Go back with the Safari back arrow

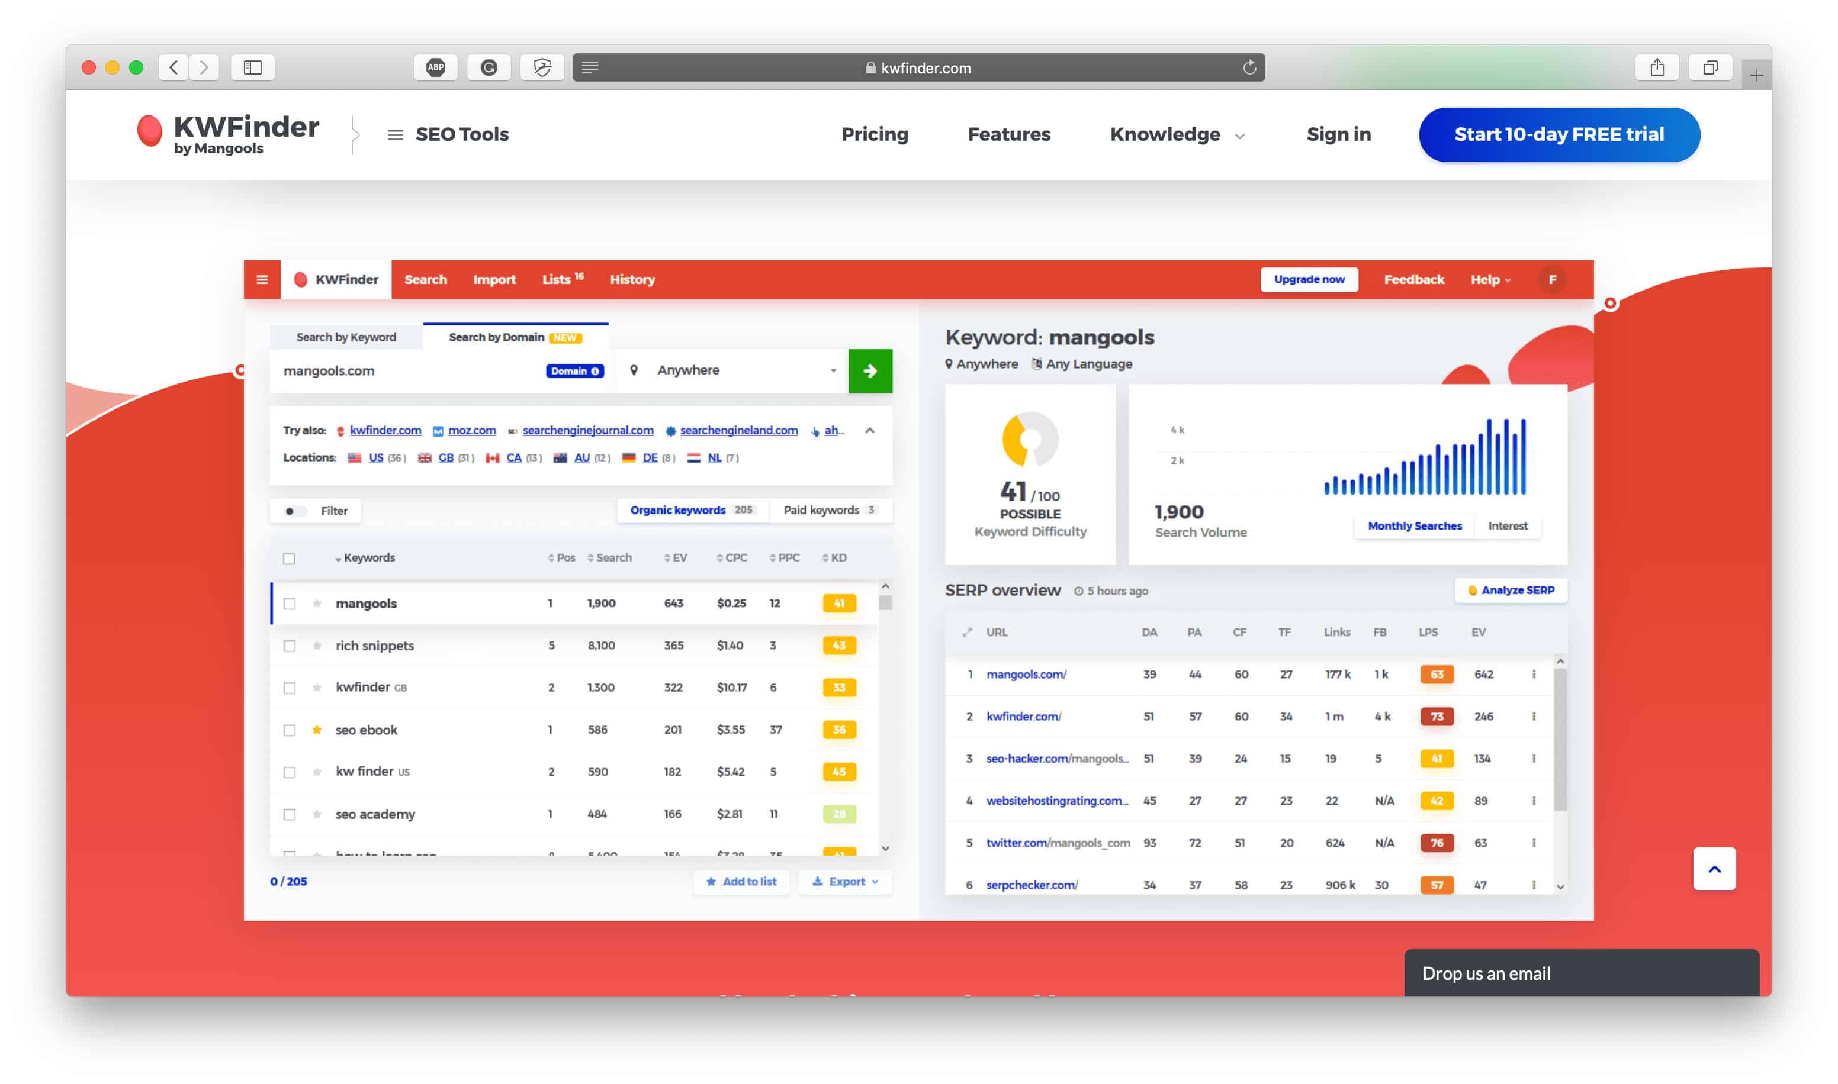click(x=173, y=68)
